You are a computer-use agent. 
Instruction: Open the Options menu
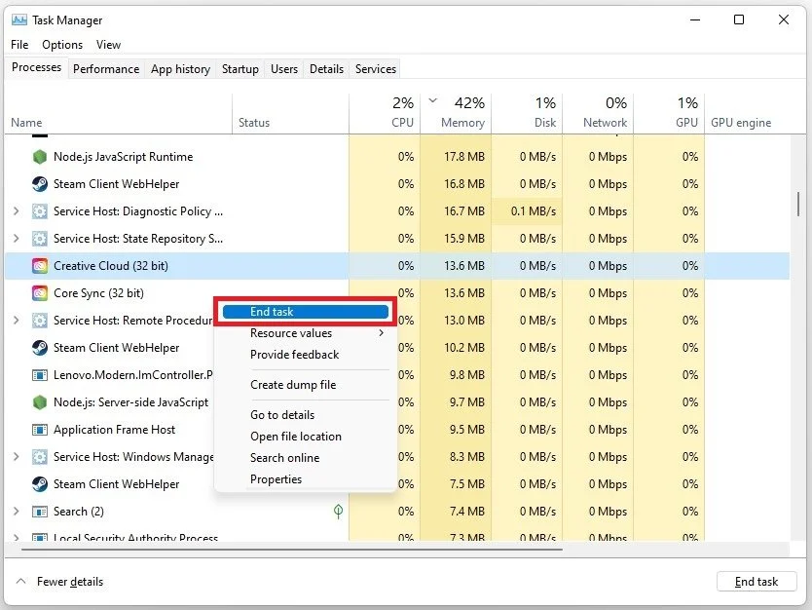point(61,44)
